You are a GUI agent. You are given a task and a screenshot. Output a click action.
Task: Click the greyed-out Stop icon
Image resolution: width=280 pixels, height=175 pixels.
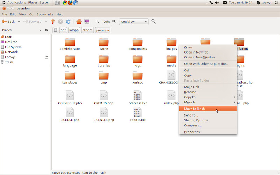click(x=61, y=22)
